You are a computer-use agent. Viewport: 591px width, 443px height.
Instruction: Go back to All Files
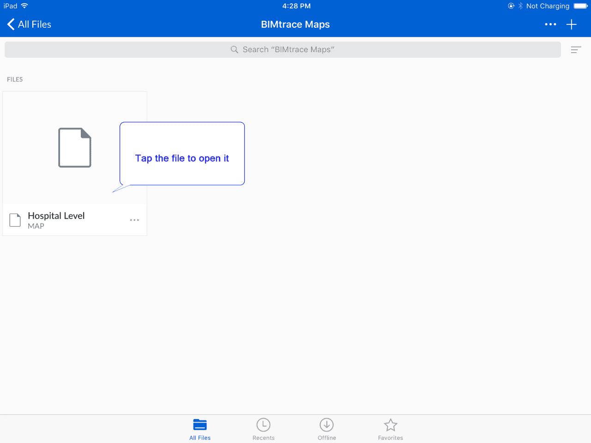[29, 24]
